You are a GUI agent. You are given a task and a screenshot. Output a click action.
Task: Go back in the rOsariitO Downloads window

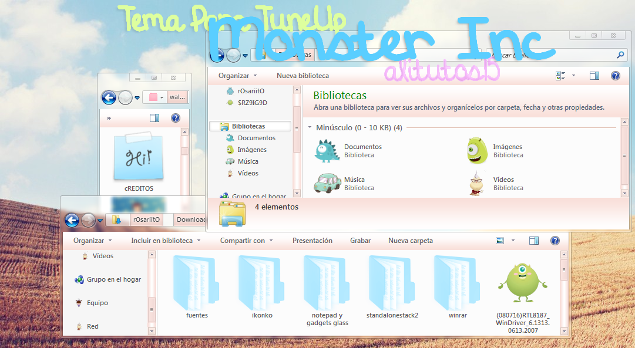72,221
